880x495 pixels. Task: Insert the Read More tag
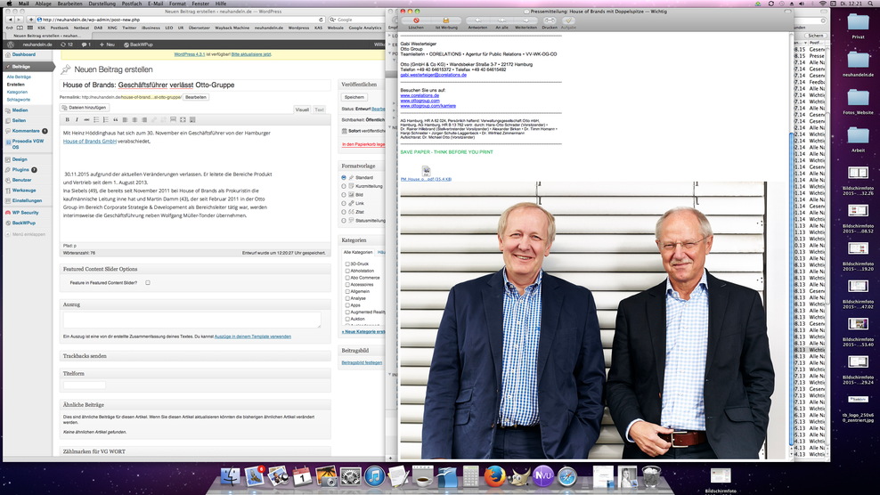tap(174, 119)
